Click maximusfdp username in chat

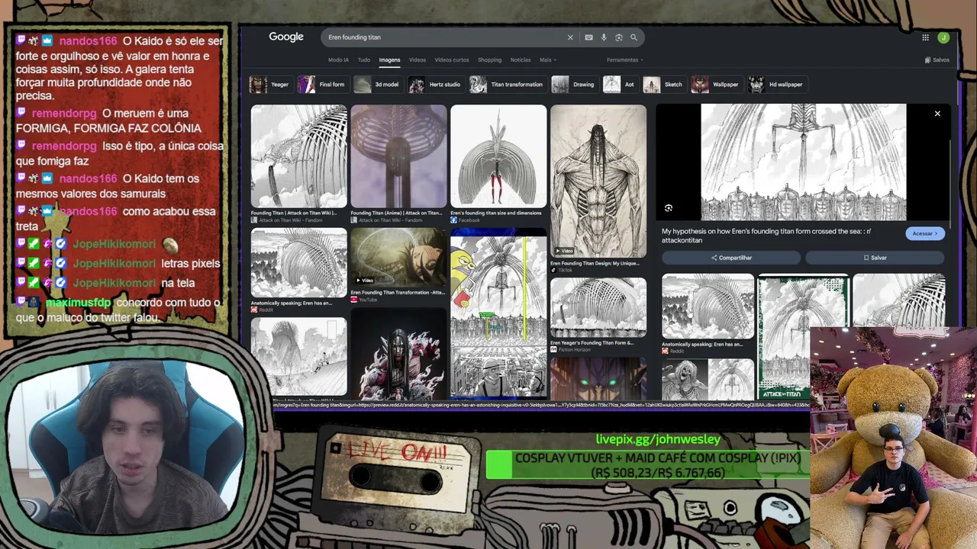click(x=78, y=303)
